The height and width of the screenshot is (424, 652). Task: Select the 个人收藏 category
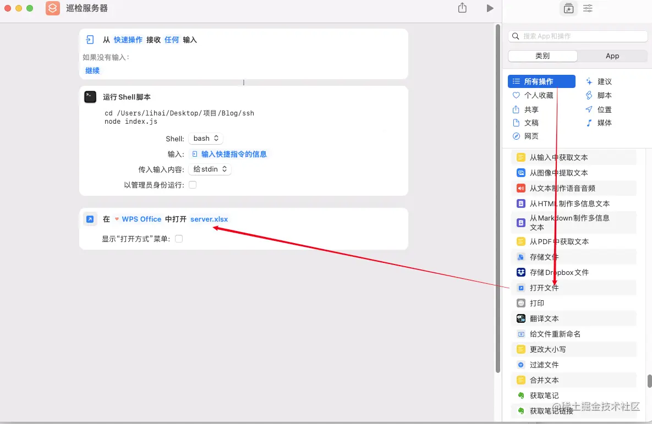[533, 95]
